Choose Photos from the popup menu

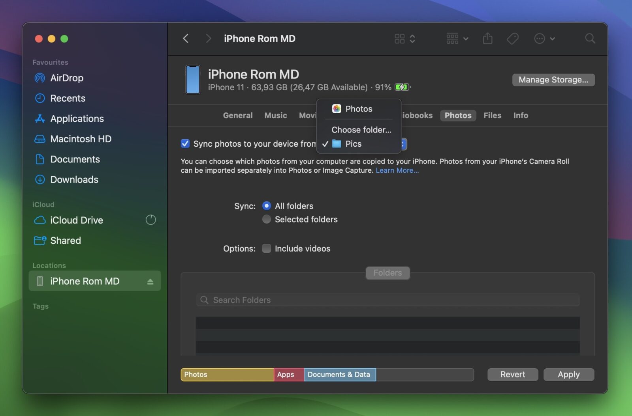[x=358, y=109]
